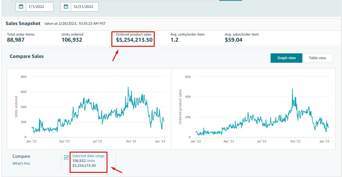The height and width of the screenshot is (177, 342).
Task: Click the Jul '22 label on Ordered product sales chart
Action: [261, 141]
